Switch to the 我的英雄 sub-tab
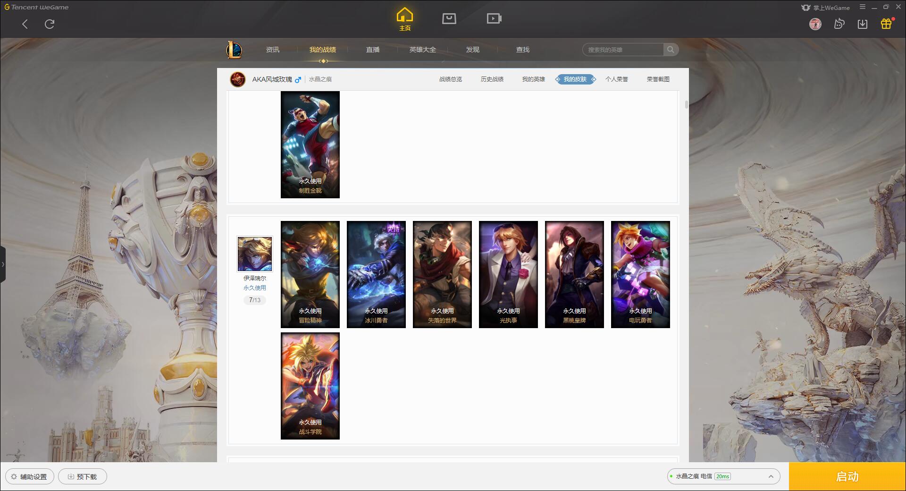This screenshot has height=491, width=906. [x=534, y=79]
